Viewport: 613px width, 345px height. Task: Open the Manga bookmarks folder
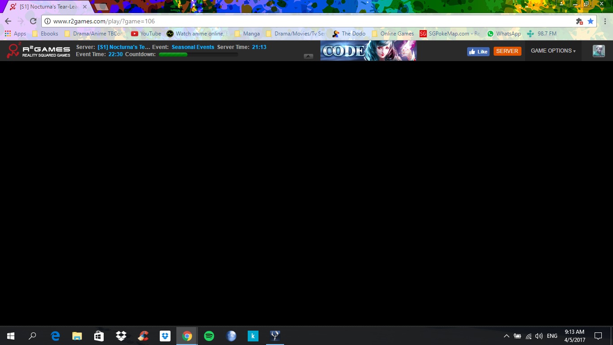click(x=247, y=34)
